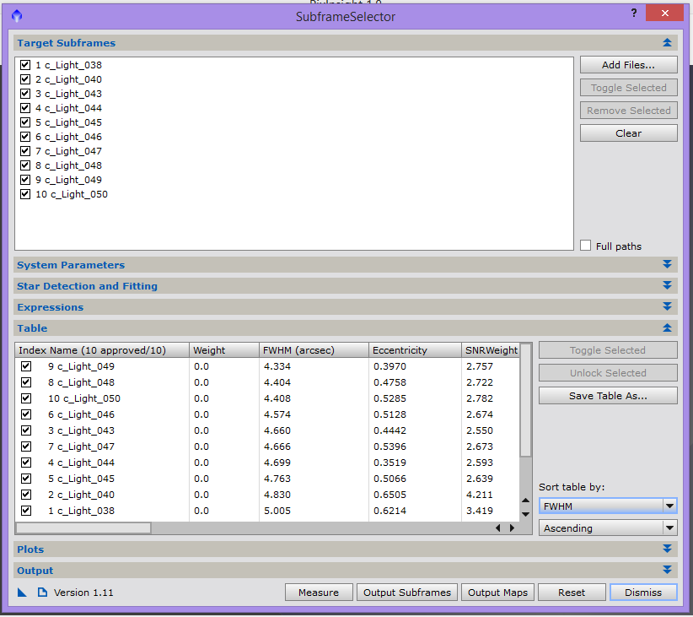The width and height of the screenshot is (693, 617).
Task: Open the Sort table by FWHM dropdown
Action: point(608,506)
